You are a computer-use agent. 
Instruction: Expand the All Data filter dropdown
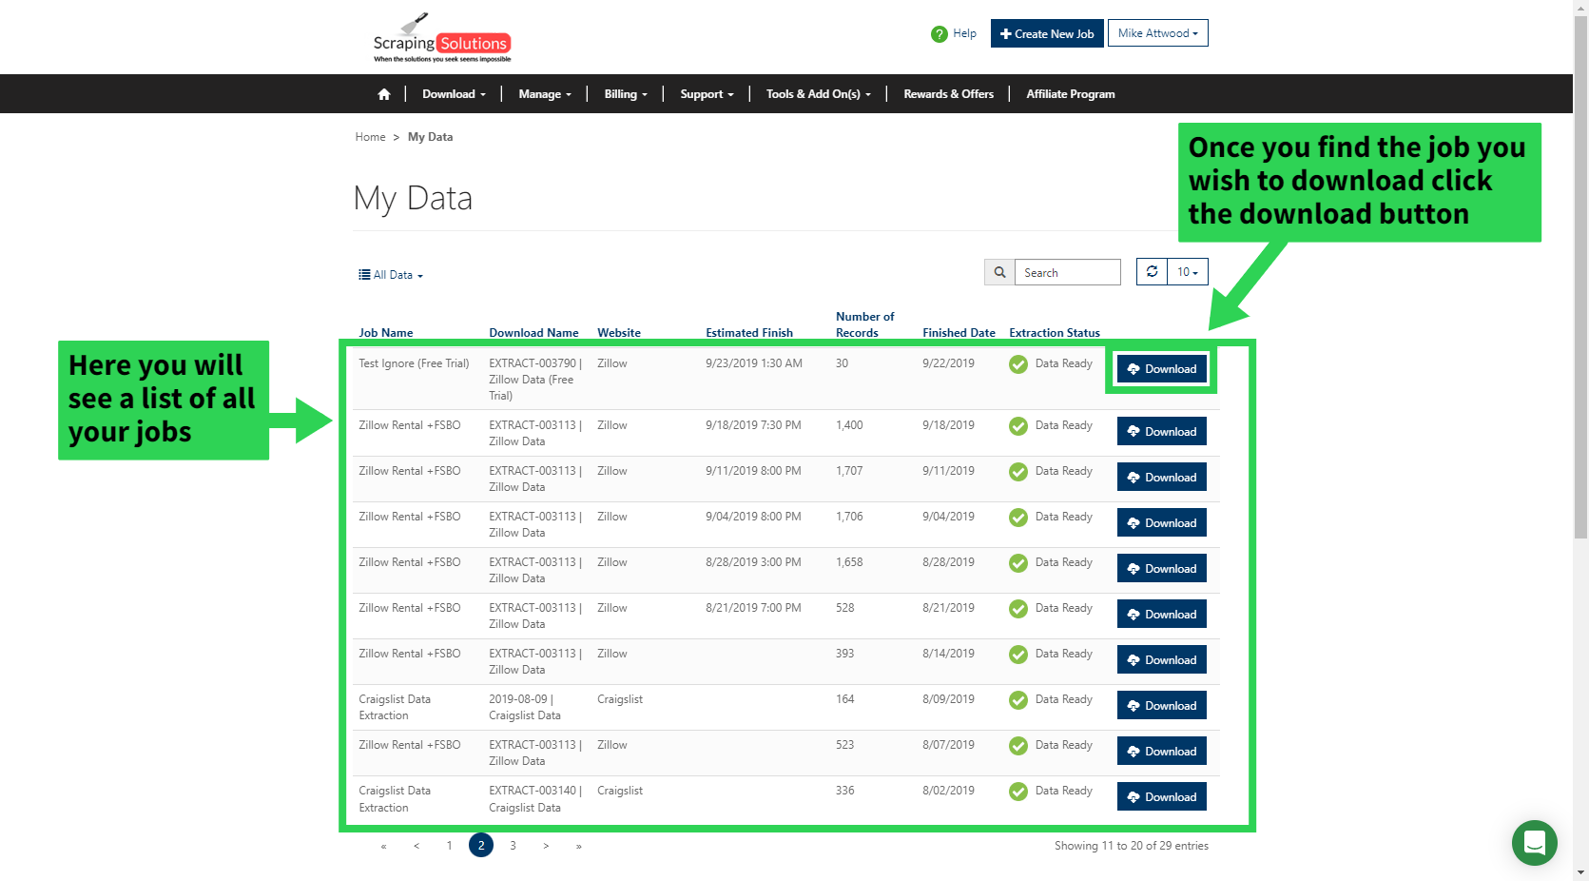point(391,275)
